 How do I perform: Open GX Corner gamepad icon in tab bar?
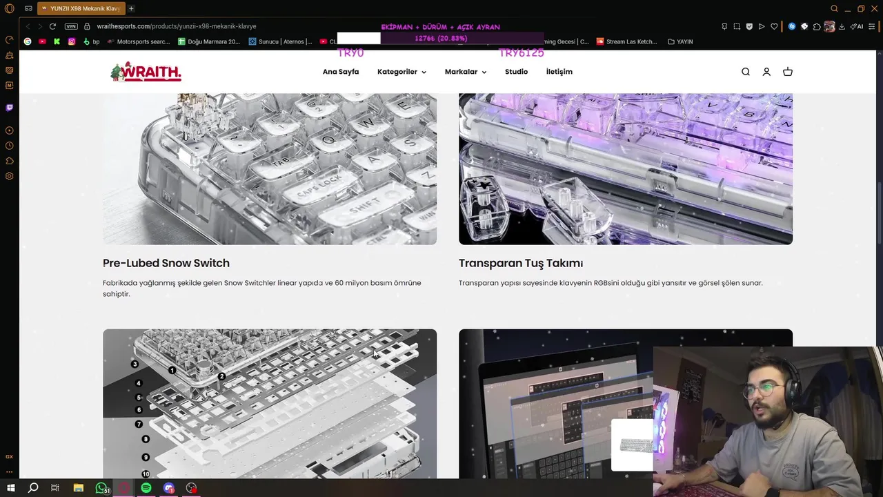coord(28,8)
